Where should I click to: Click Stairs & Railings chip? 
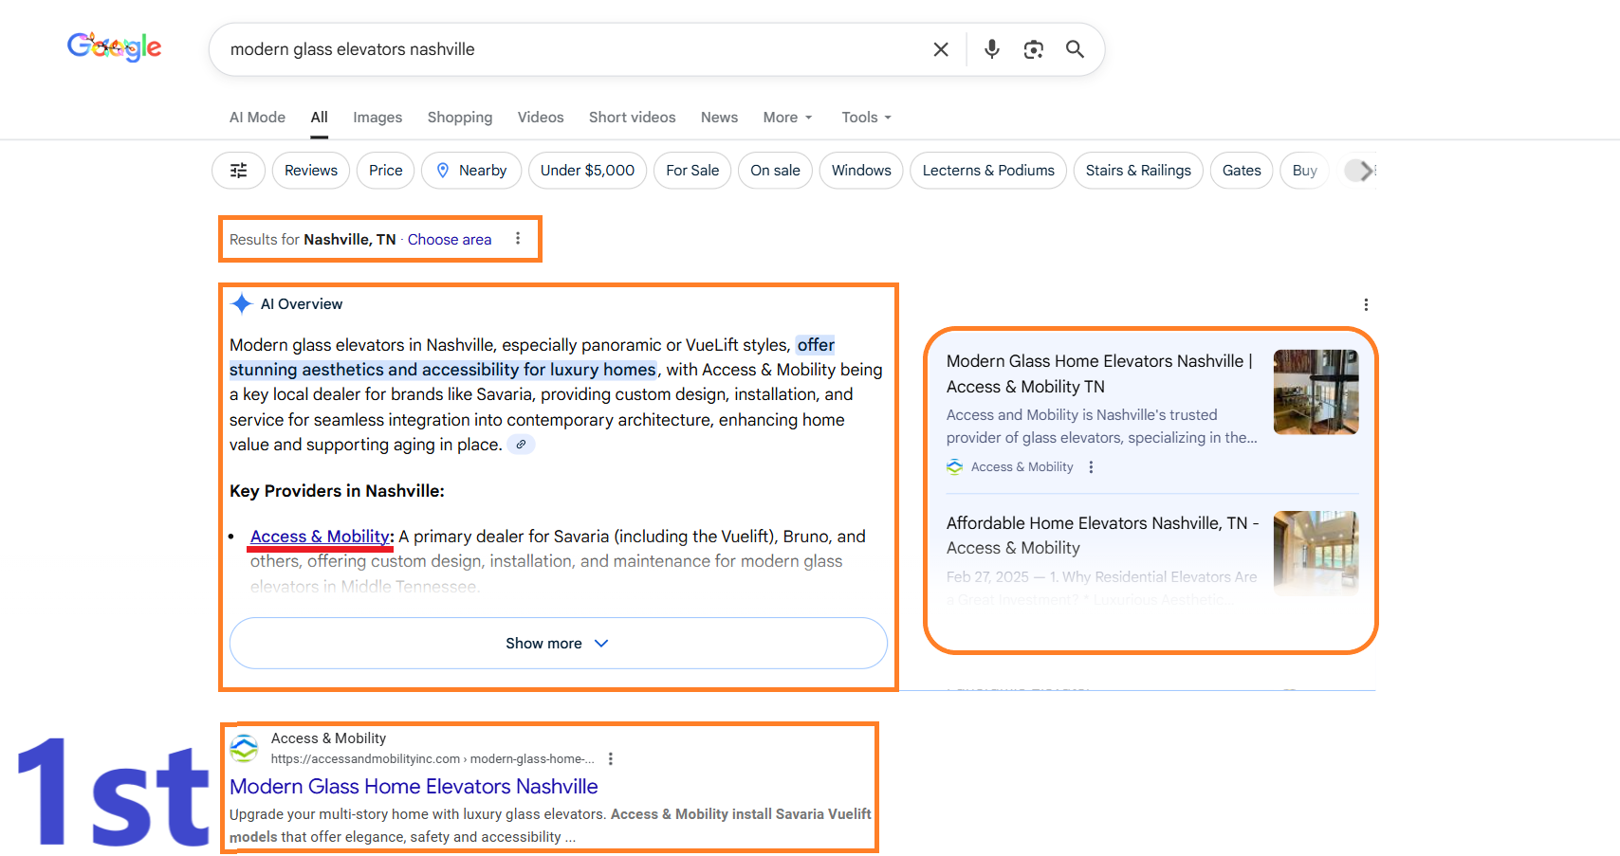(x=1138, y=171)
